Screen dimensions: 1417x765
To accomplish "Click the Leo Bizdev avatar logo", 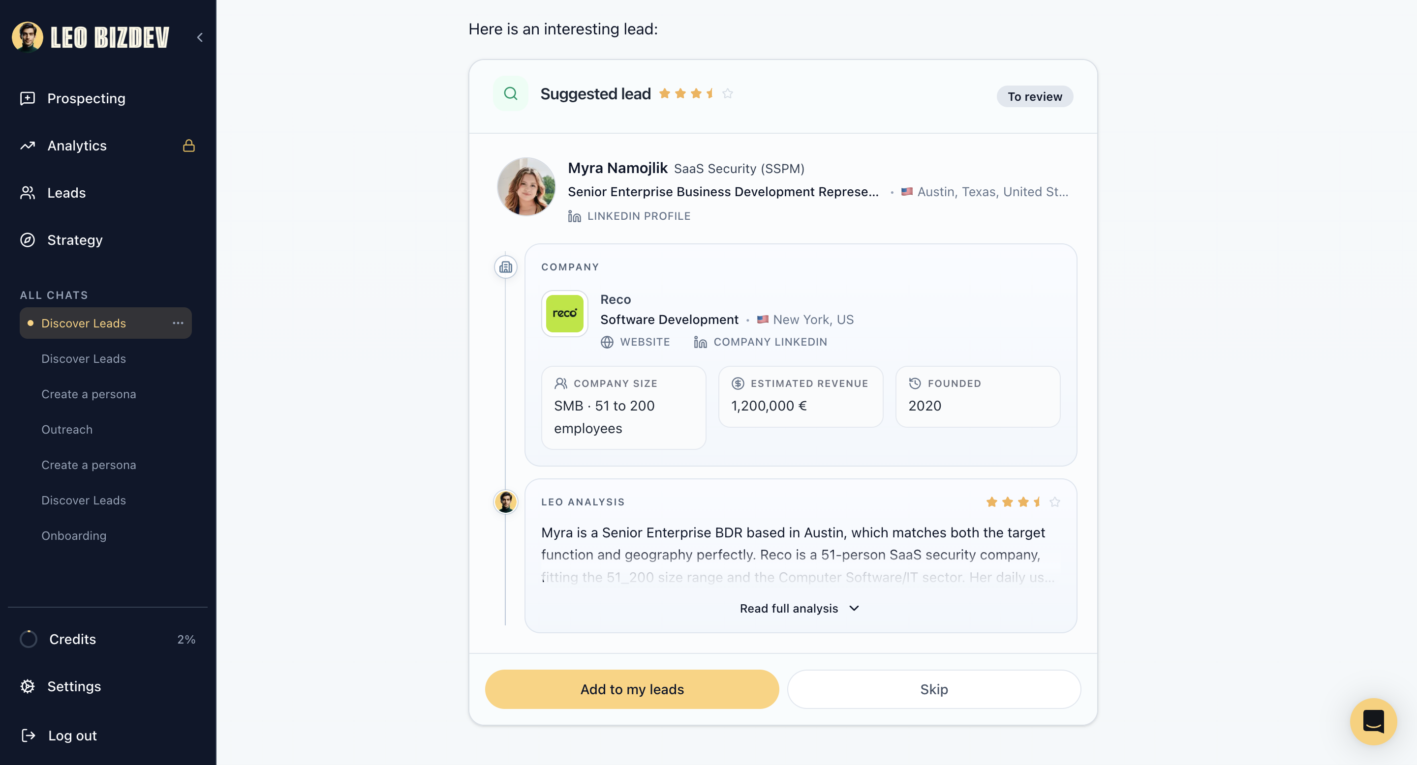I will point(28,37).
